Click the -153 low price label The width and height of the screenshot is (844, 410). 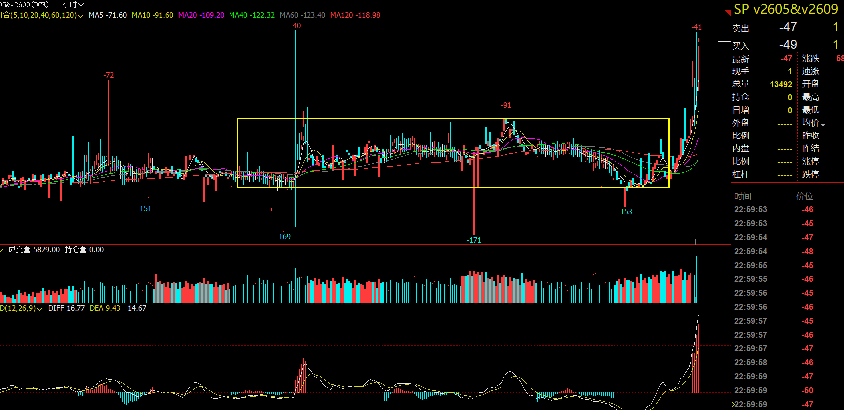(625, 212)
